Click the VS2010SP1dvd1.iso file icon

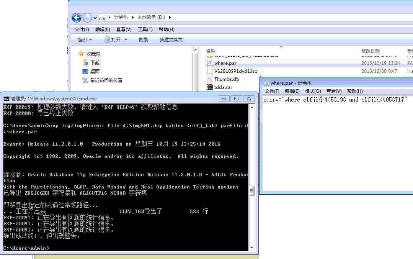click(210, 71)
